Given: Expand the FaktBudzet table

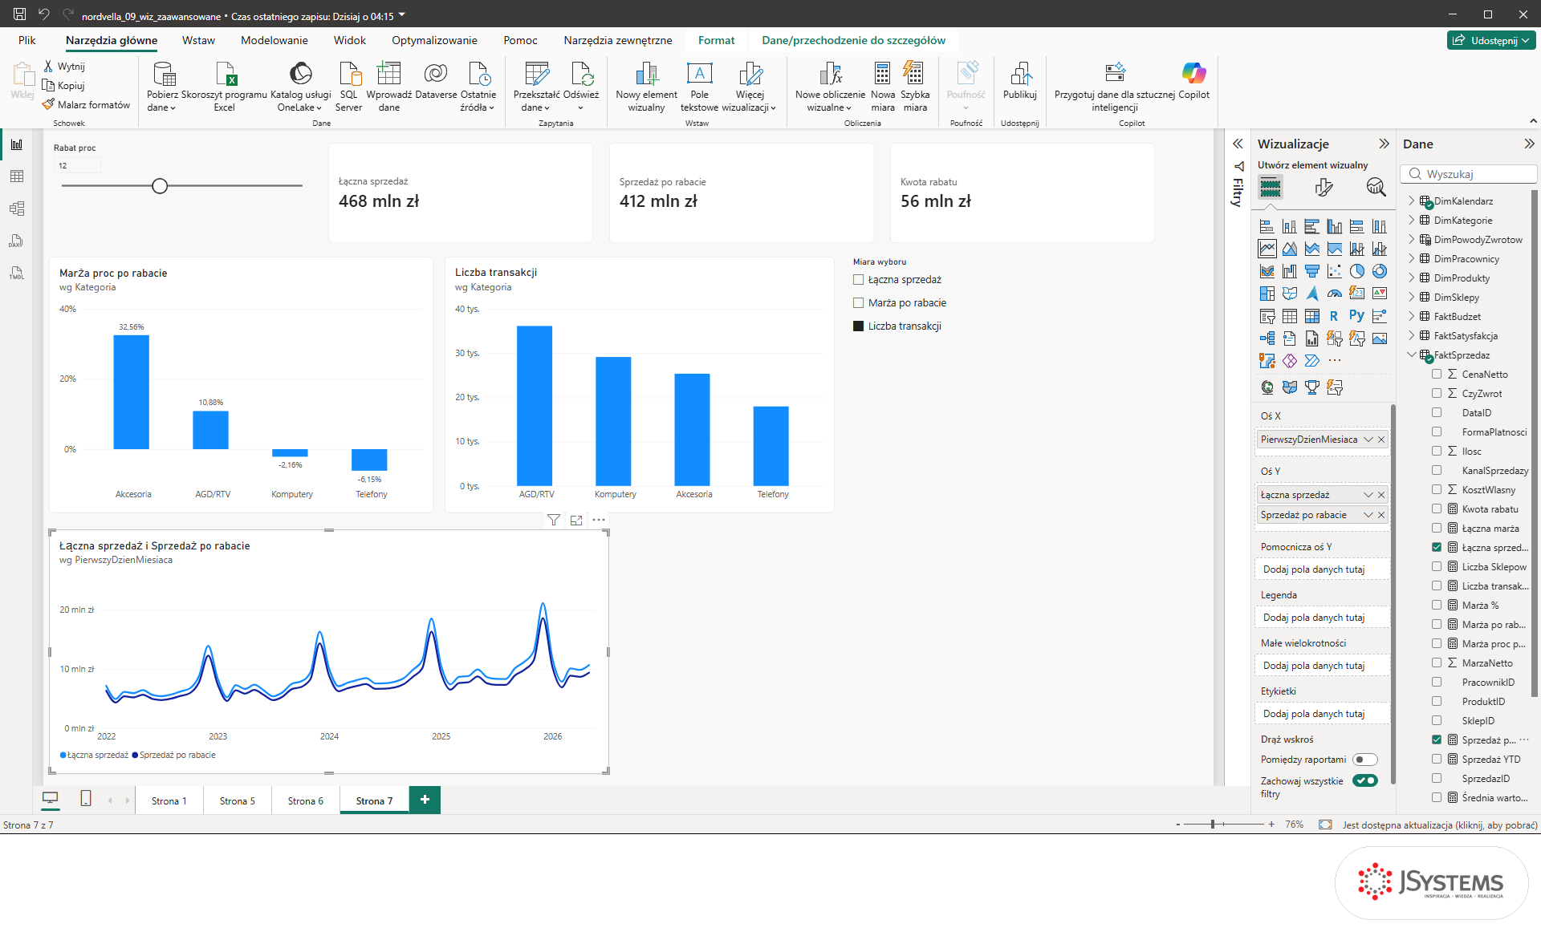Looking at the screenshot, I should 1412,316.
